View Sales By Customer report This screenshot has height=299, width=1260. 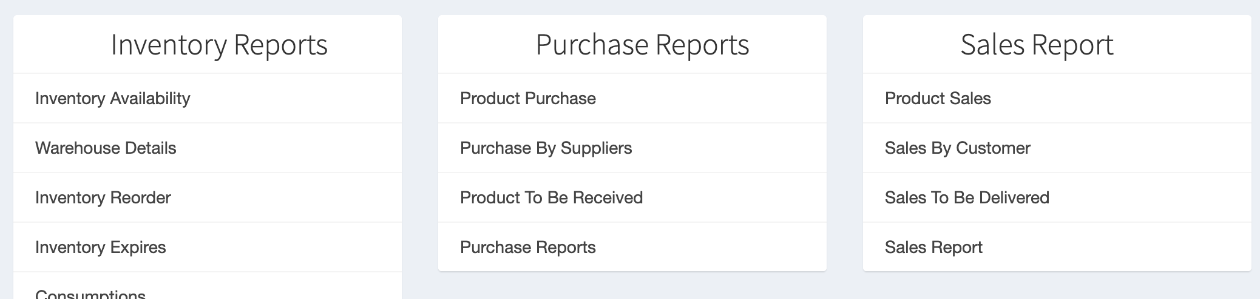click(x=958, y=148)
